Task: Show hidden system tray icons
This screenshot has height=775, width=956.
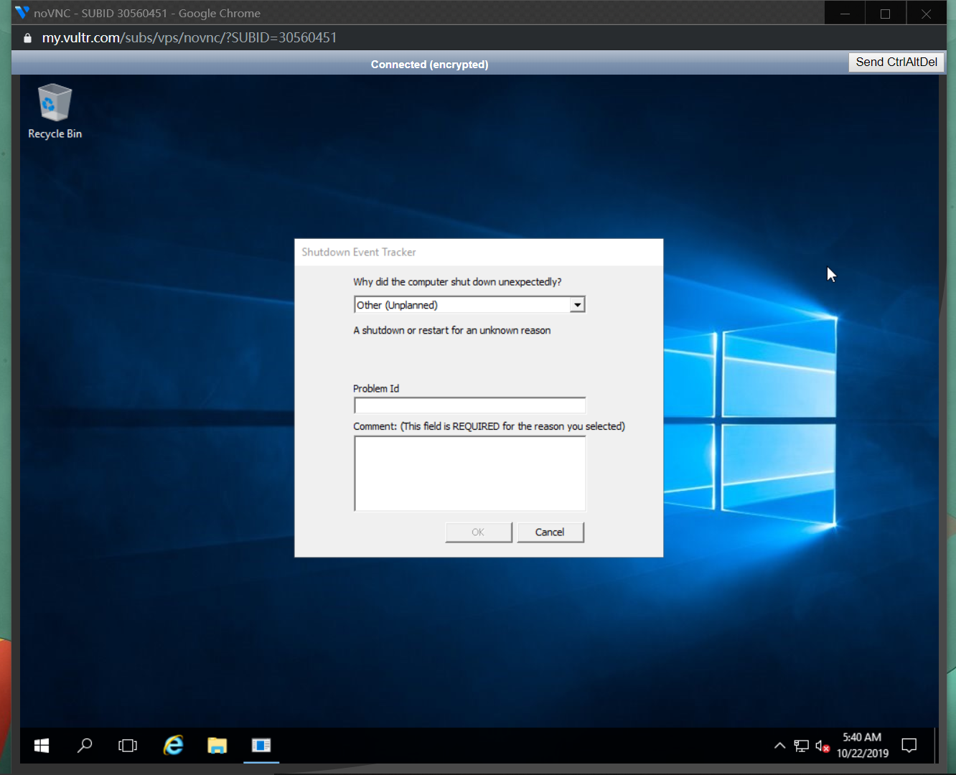Action: tap(779, 746)
